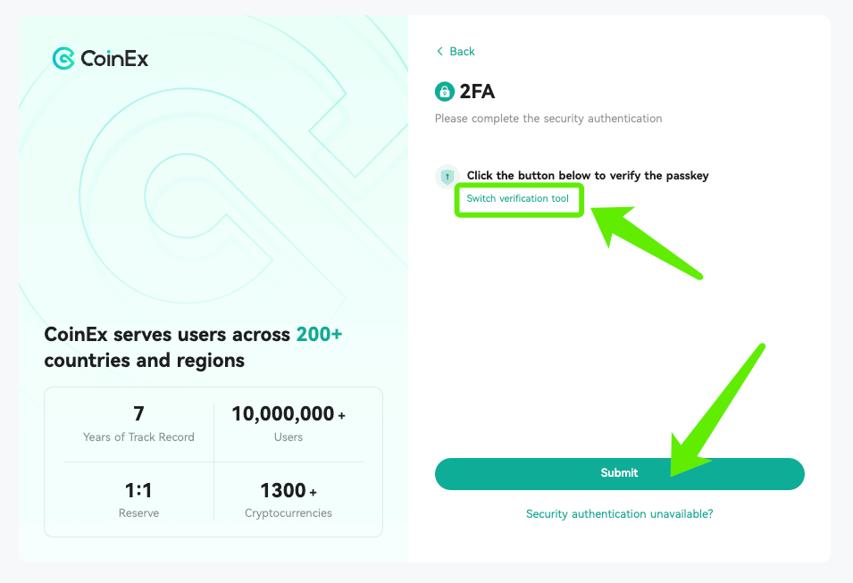The height and width of the screenshot is (583, 853).
Task: Click the CoinEx wordmark text
Action: click(114, 59)
